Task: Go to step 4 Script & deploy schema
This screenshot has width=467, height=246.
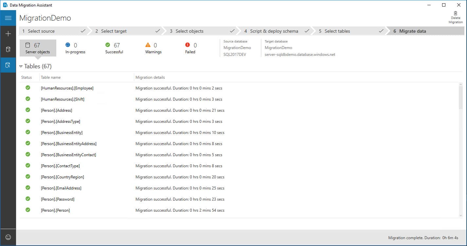Action: [x=276, y=31]
